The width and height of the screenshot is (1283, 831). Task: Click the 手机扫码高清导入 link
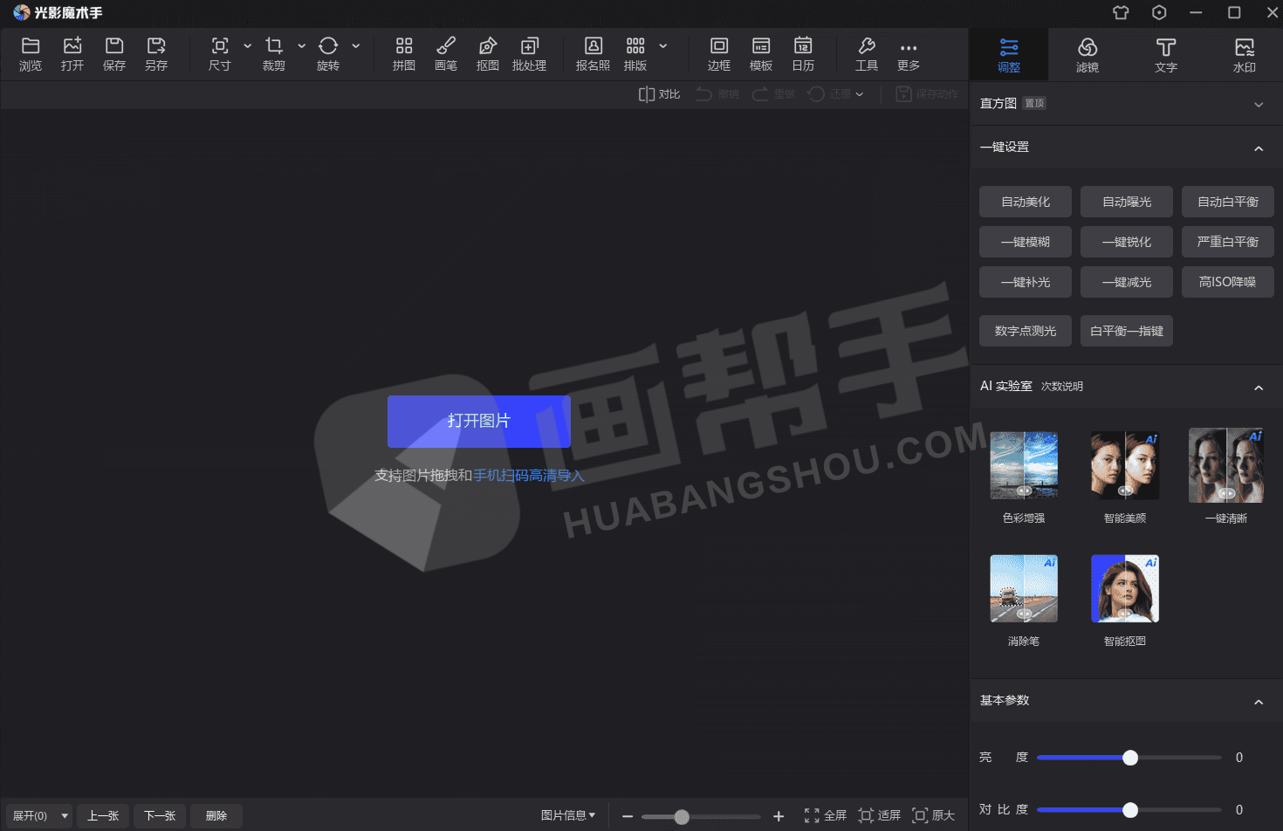click(528, 476)
